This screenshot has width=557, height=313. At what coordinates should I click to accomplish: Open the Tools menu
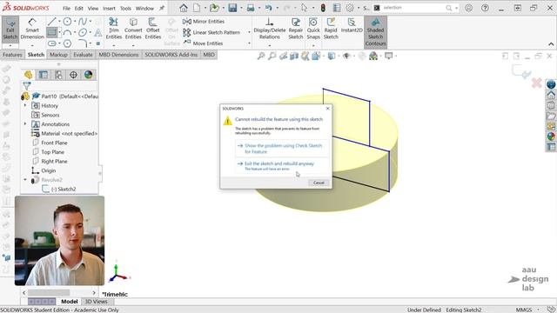pos(125,8)
